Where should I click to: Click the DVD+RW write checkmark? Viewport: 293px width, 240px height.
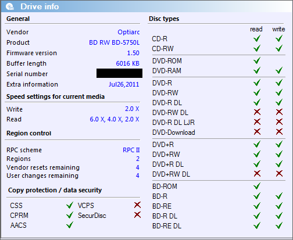tap(279, 154)
